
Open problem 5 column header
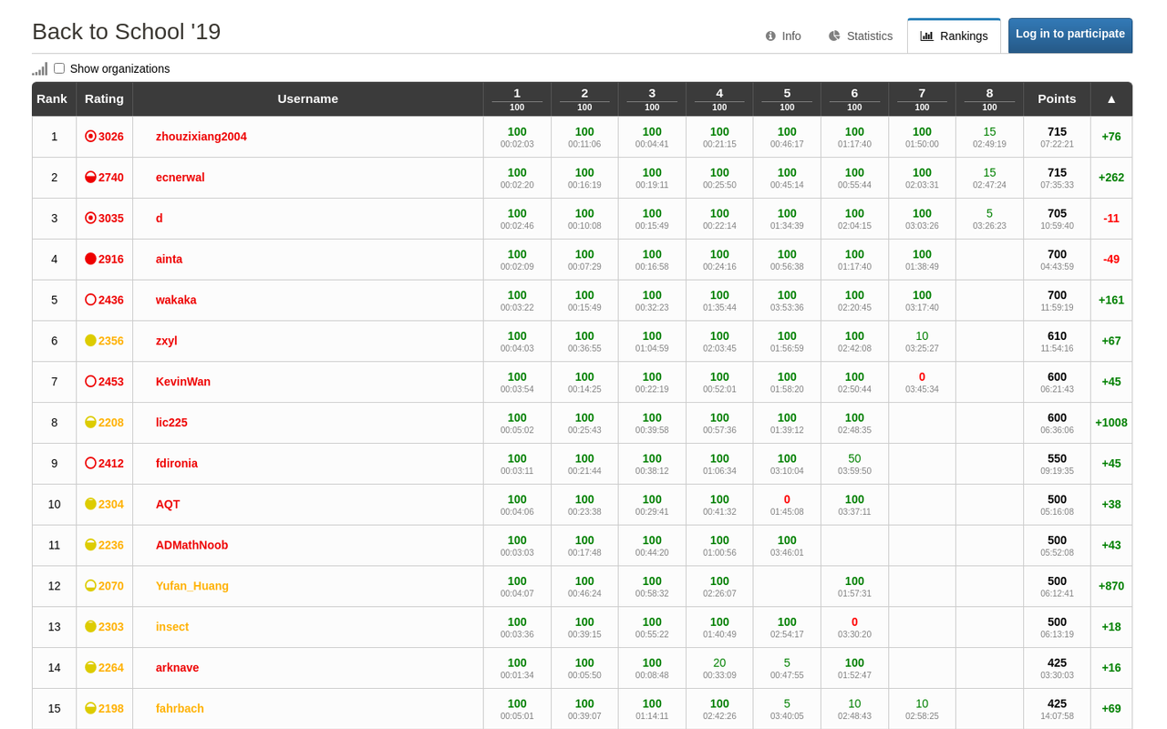point(787,98)
